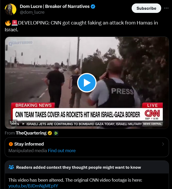Screen dimensions: 172x189
Task: Open the @dom_lucre handle
Action: 32,12
